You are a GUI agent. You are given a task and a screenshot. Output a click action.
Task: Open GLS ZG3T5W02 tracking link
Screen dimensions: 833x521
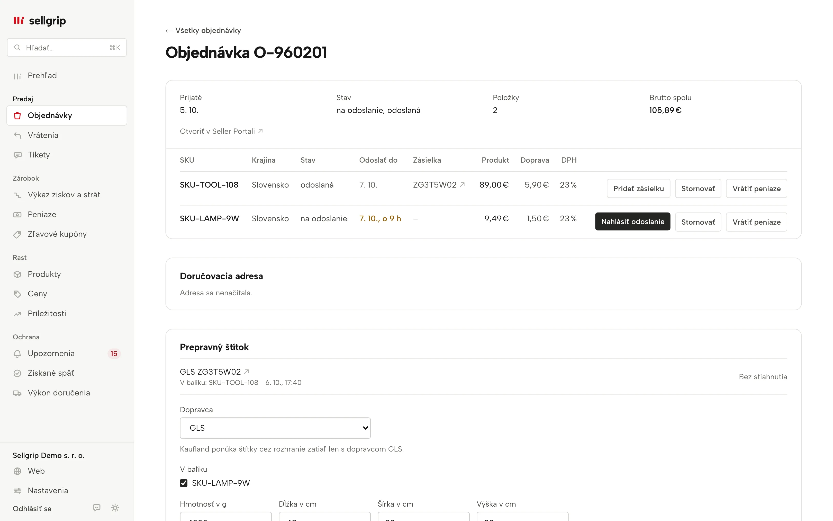pos(214,372)
